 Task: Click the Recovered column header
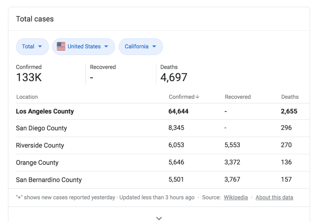point(238,97)
